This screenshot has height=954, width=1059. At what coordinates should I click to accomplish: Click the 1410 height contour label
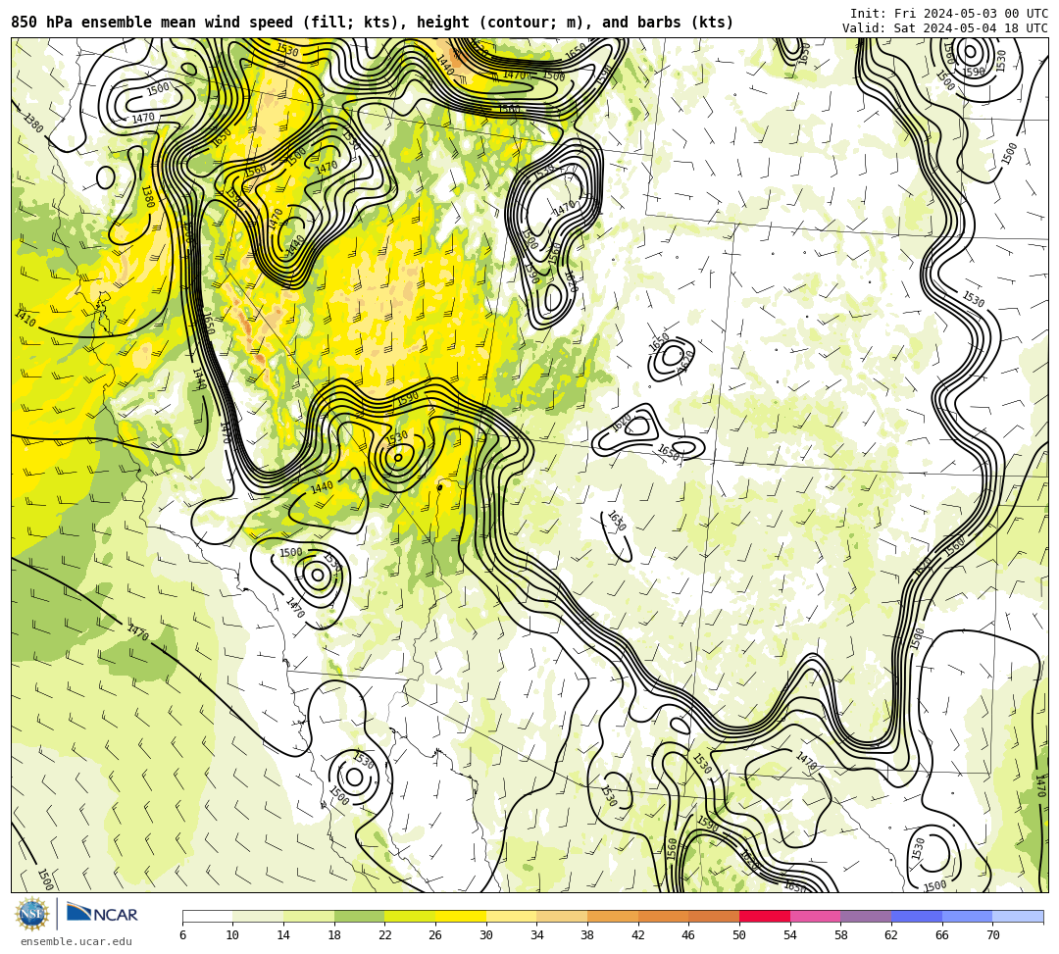(x=25, y=318)
